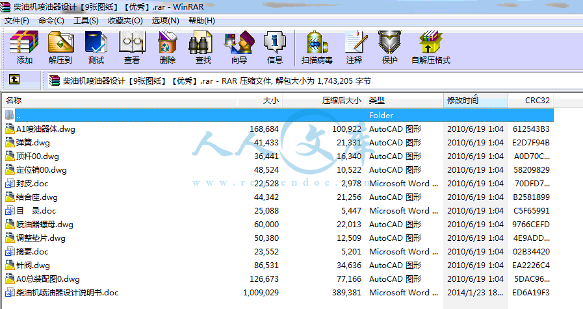Click size value 168,684
The width and height of the screenshot is (583, 309).
tap(264, 129)
